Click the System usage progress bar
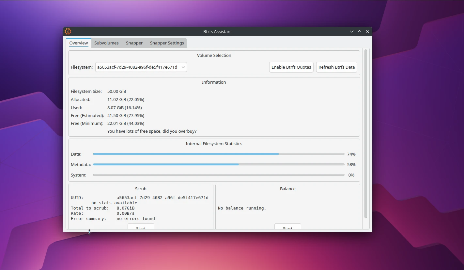Screen dimensions: 464x270 (x=218, y=175)
